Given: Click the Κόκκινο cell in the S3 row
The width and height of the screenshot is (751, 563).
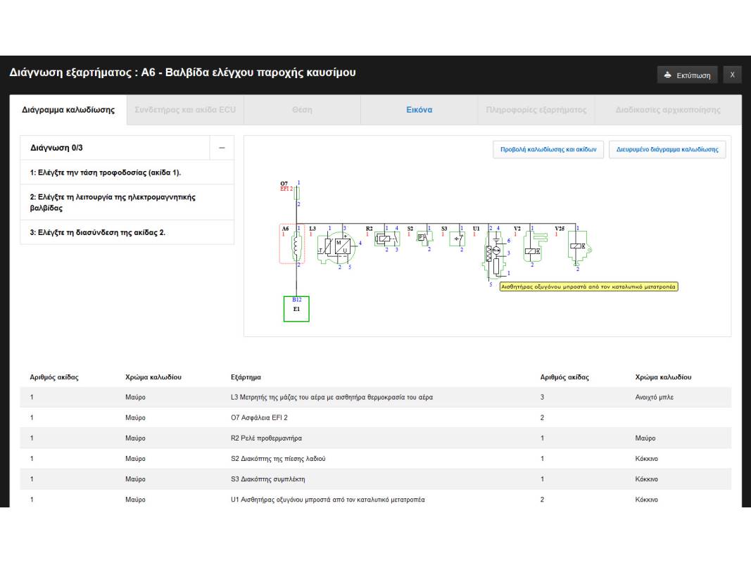Looking at the screenshot, I should pos(647,479).
